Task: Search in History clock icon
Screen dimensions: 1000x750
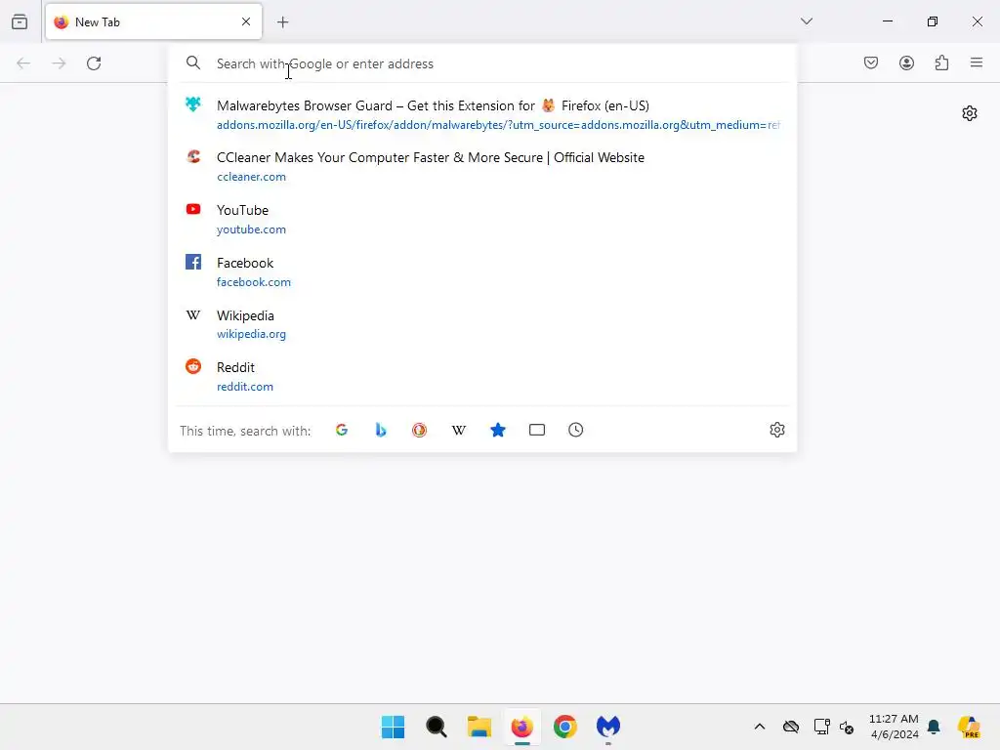Action: [576, 430]
